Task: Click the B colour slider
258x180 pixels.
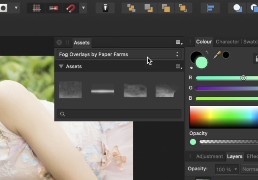Action: coord(227,99)
